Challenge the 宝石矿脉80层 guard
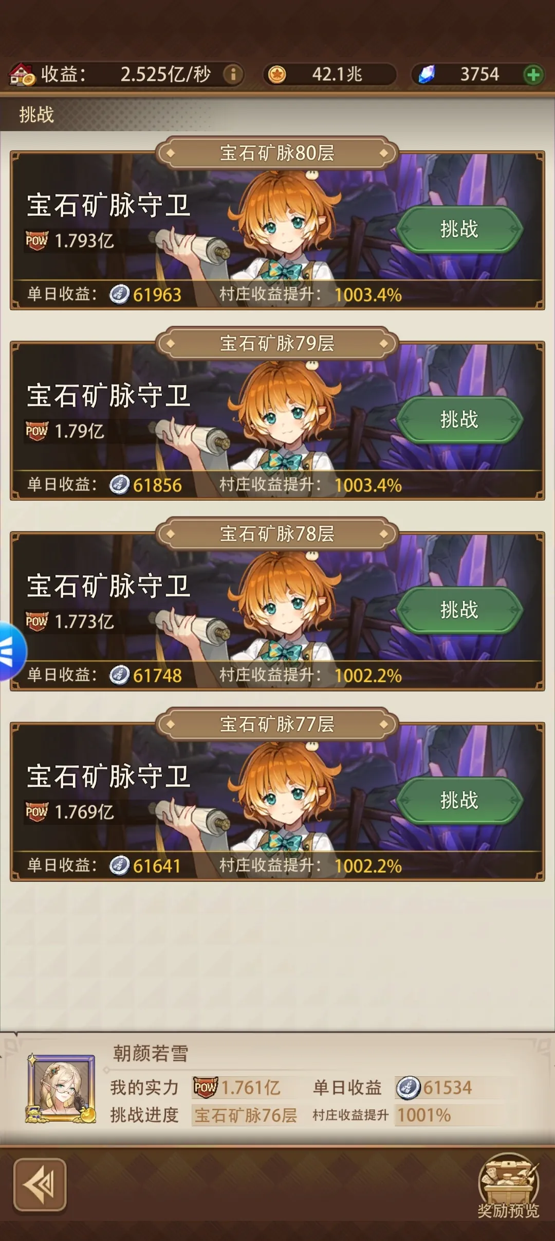 (x=459, y=229)
